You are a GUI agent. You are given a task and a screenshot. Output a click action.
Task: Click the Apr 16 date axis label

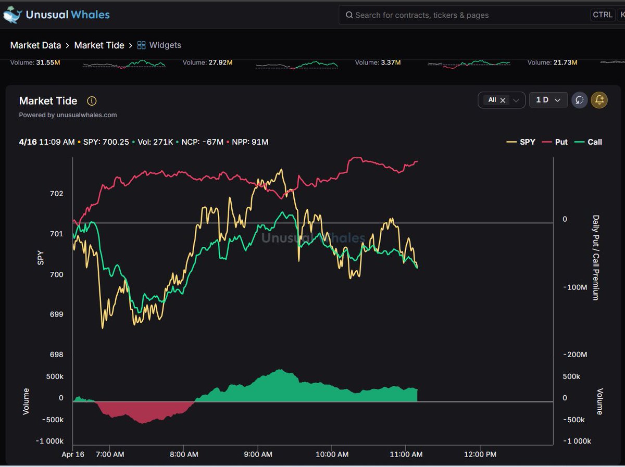point(72,454)
